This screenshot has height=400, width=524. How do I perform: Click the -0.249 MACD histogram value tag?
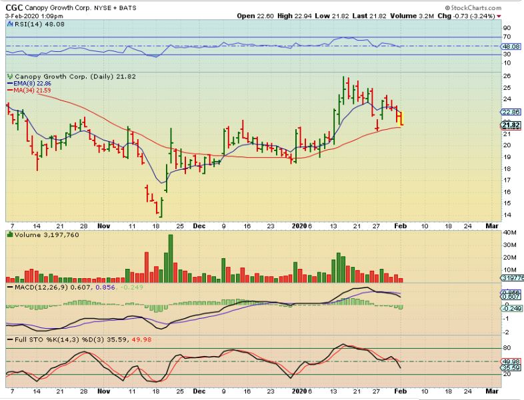(x=510, y=308)
